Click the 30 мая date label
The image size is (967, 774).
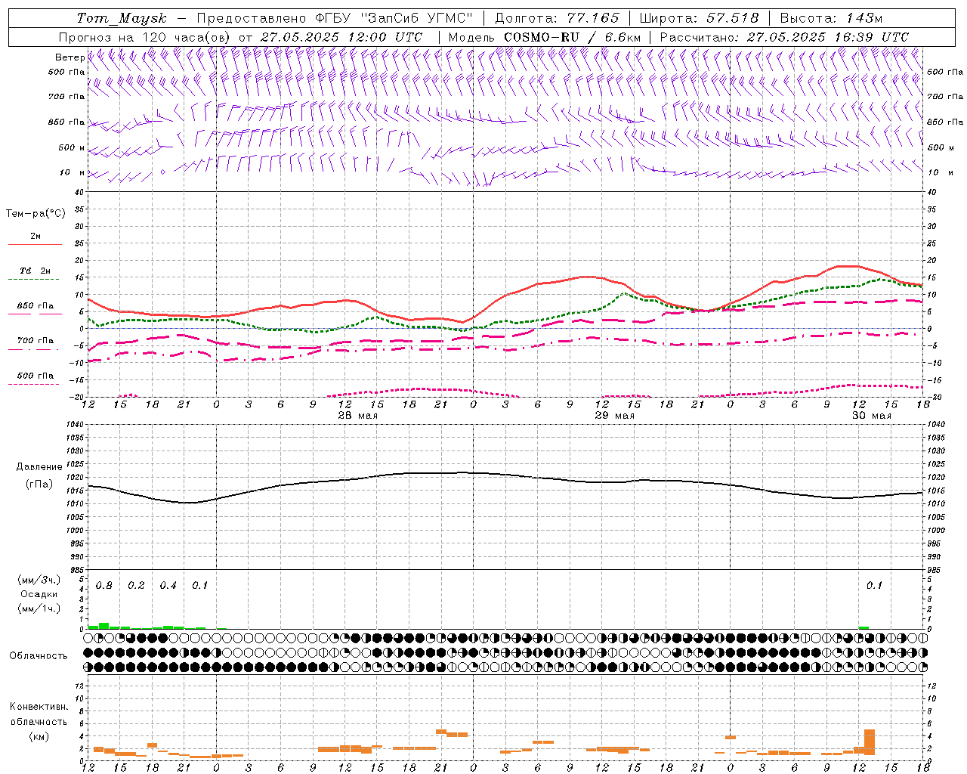[872, 416]
